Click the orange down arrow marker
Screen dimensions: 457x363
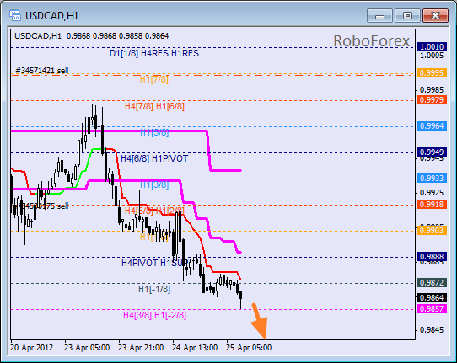(x=259, y=321)
